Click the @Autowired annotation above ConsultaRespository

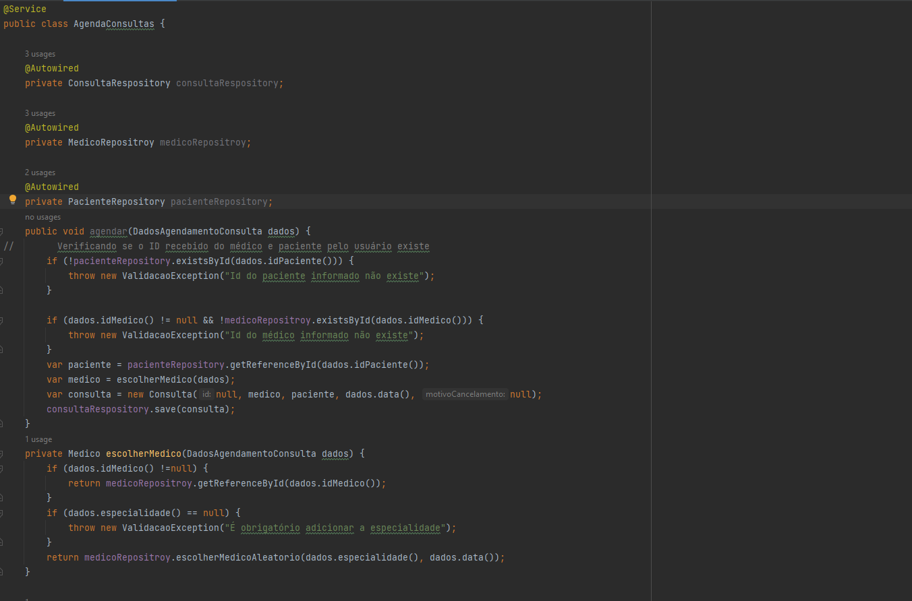[52, 68]
